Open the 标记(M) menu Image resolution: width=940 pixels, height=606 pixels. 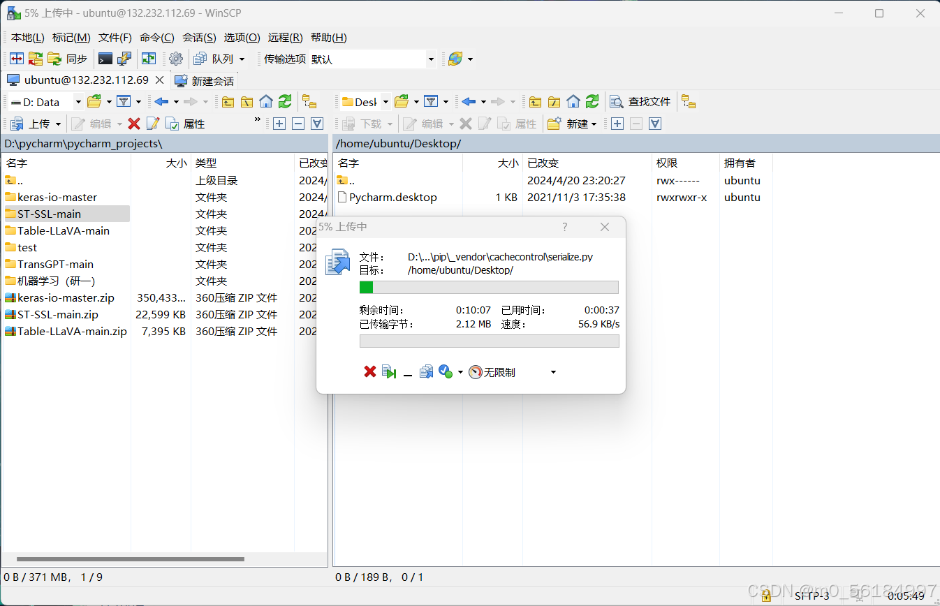(71, 38)
